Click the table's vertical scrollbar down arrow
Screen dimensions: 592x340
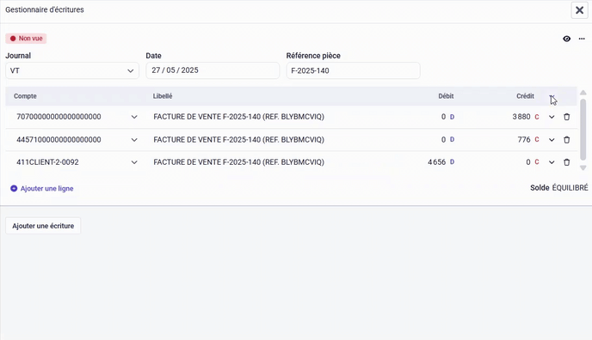583,168
